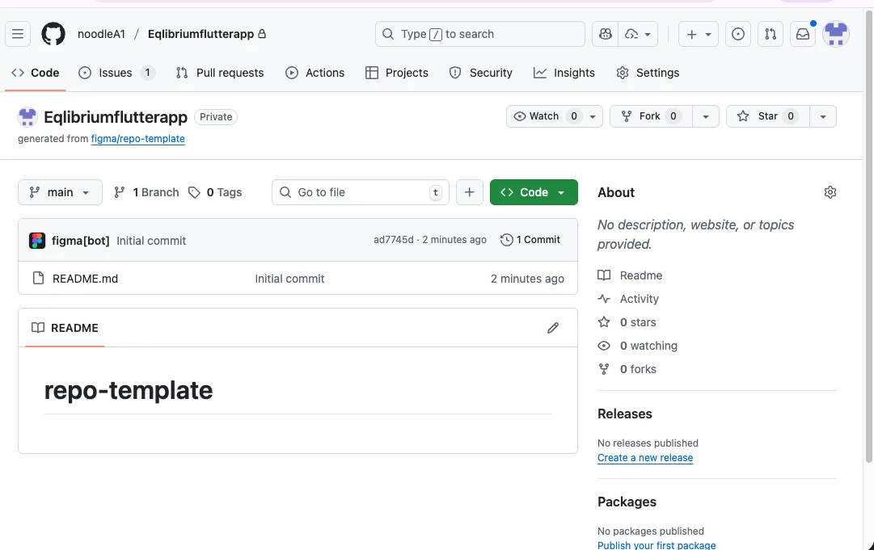Expand the Star lists dropdown arrow
The width and height of the screenshot is (874, 550).
coord(823,116)
